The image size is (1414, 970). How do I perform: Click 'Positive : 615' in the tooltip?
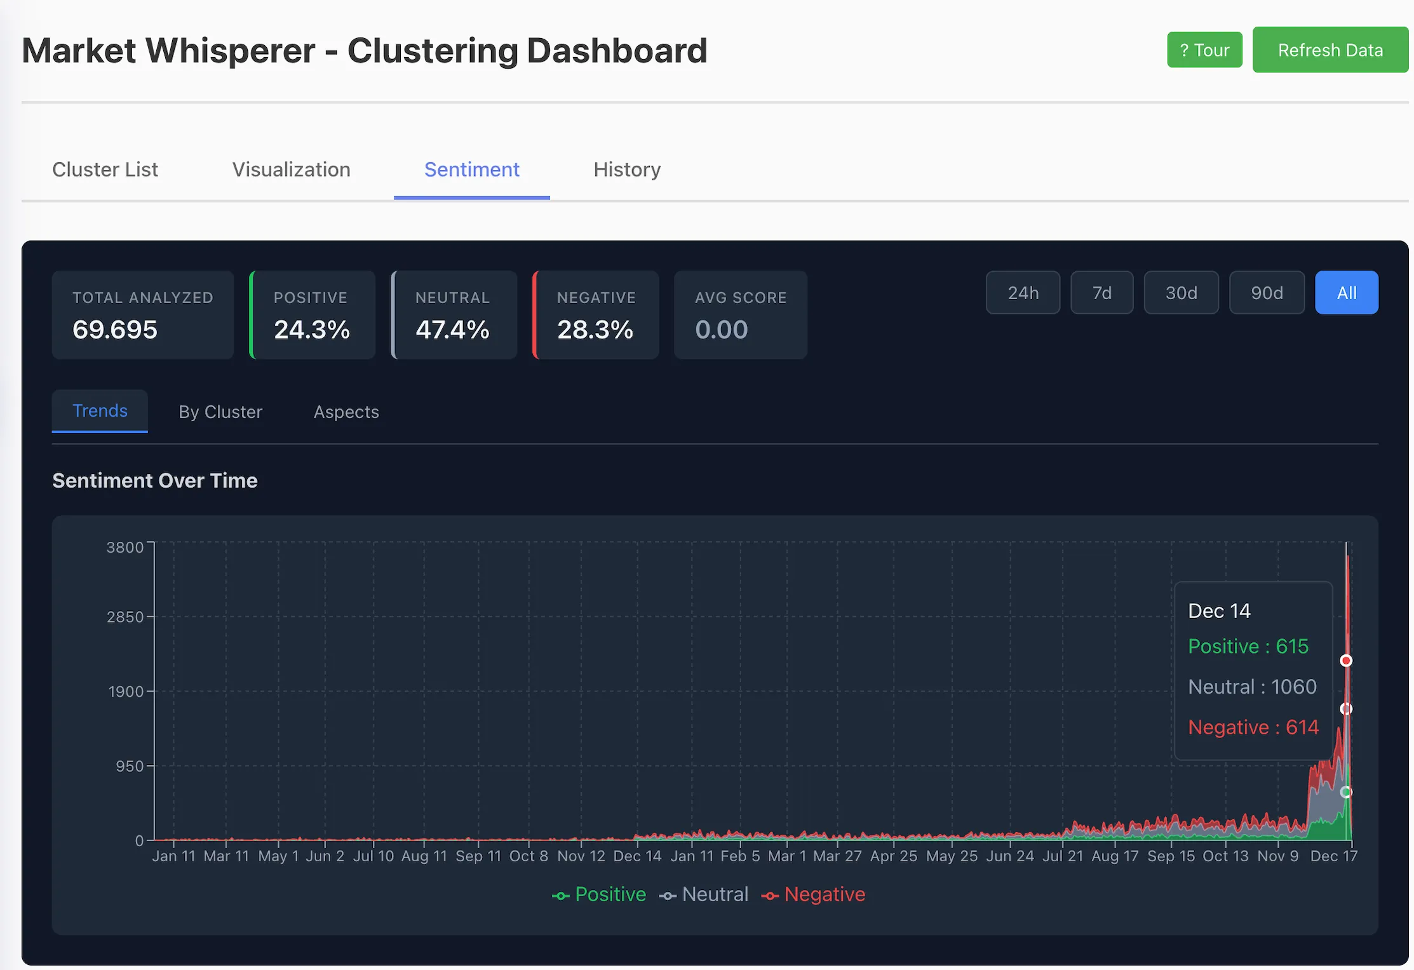1248,647
